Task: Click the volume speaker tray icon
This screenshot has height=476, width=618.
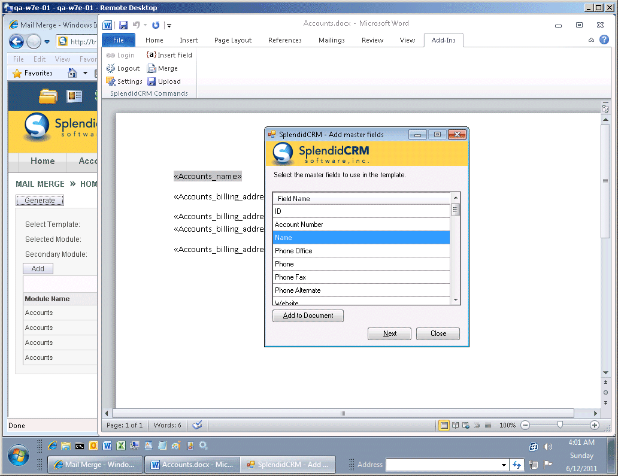Action: coord(547,447)
